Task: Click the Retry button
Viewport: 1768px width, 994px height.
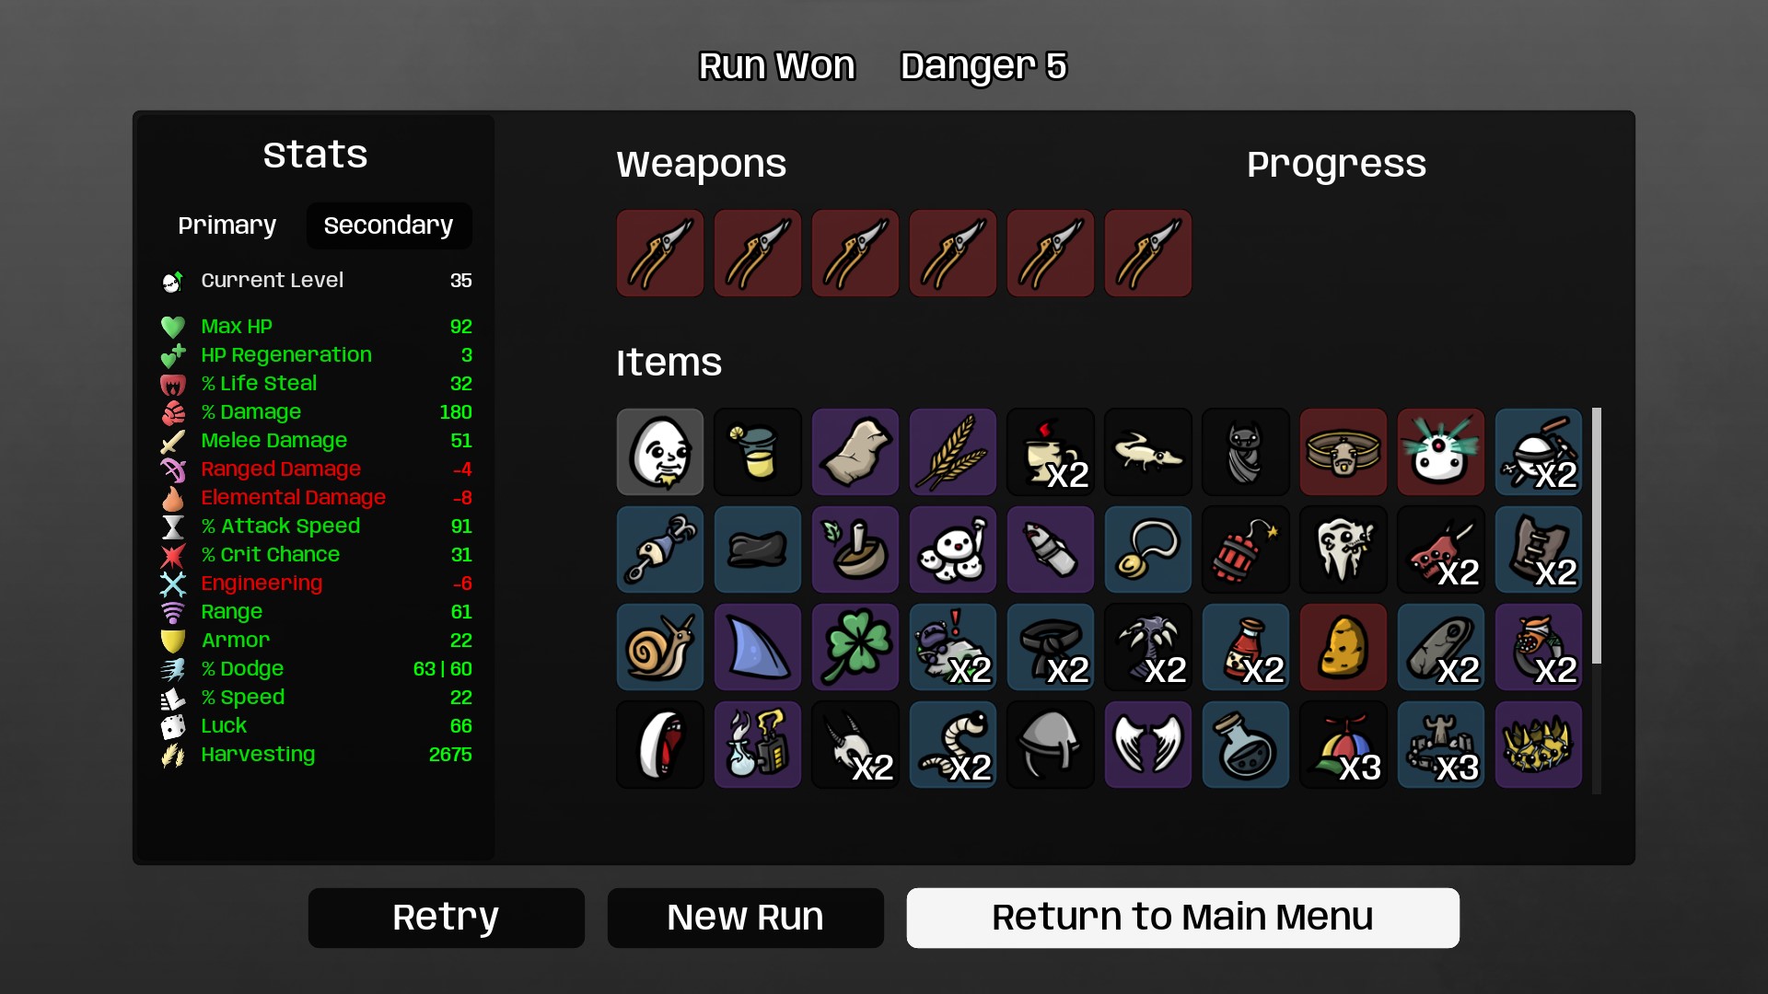Action: [x=447, y=918]
